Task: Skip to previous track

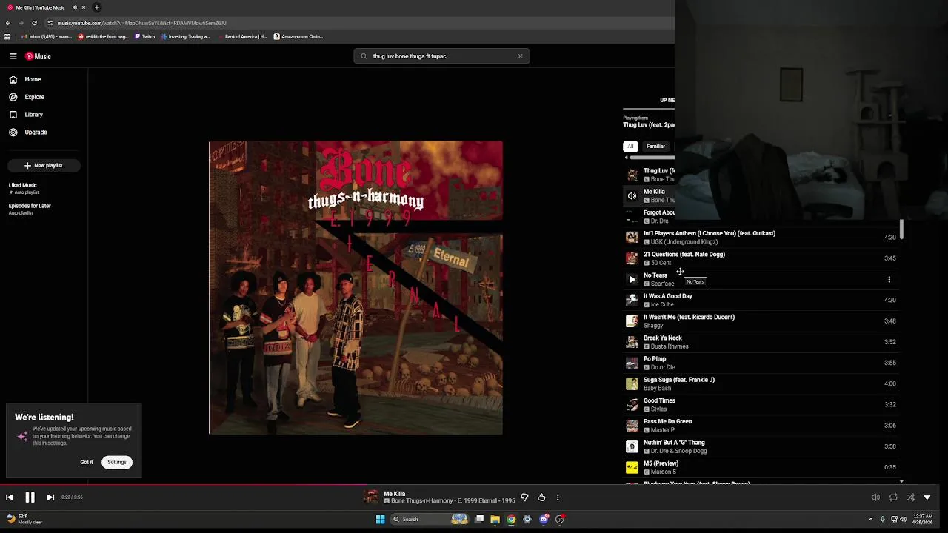Action: [x=10, y=497]
